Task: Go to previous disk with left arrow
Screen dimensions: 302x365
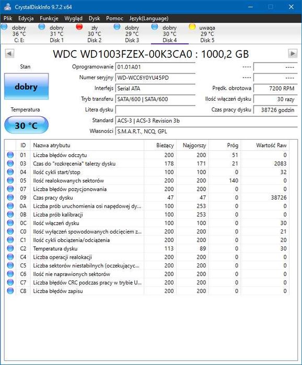Action: point(9,54)
